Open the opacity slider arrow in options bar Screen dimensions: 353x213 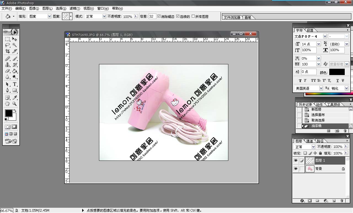[136, 16]
